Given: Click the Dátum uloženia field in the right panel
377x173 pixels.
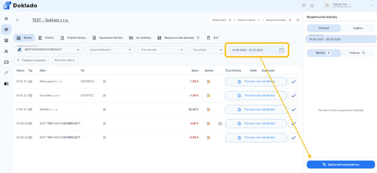Looking at the screenshot, I should (341, 39).
